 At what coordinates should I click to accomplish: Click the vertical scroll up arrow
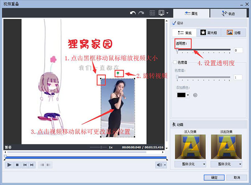(x=166, y=21)
